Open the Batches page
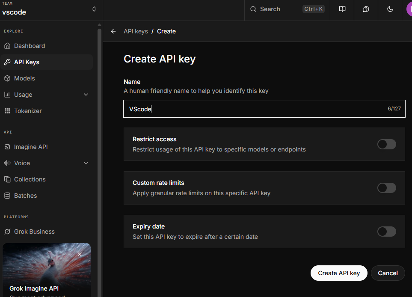 (x=47, y=196)
